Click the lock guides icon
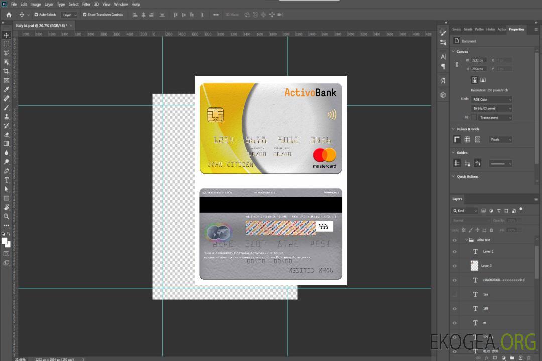The image size is (542, 361). 467,163
